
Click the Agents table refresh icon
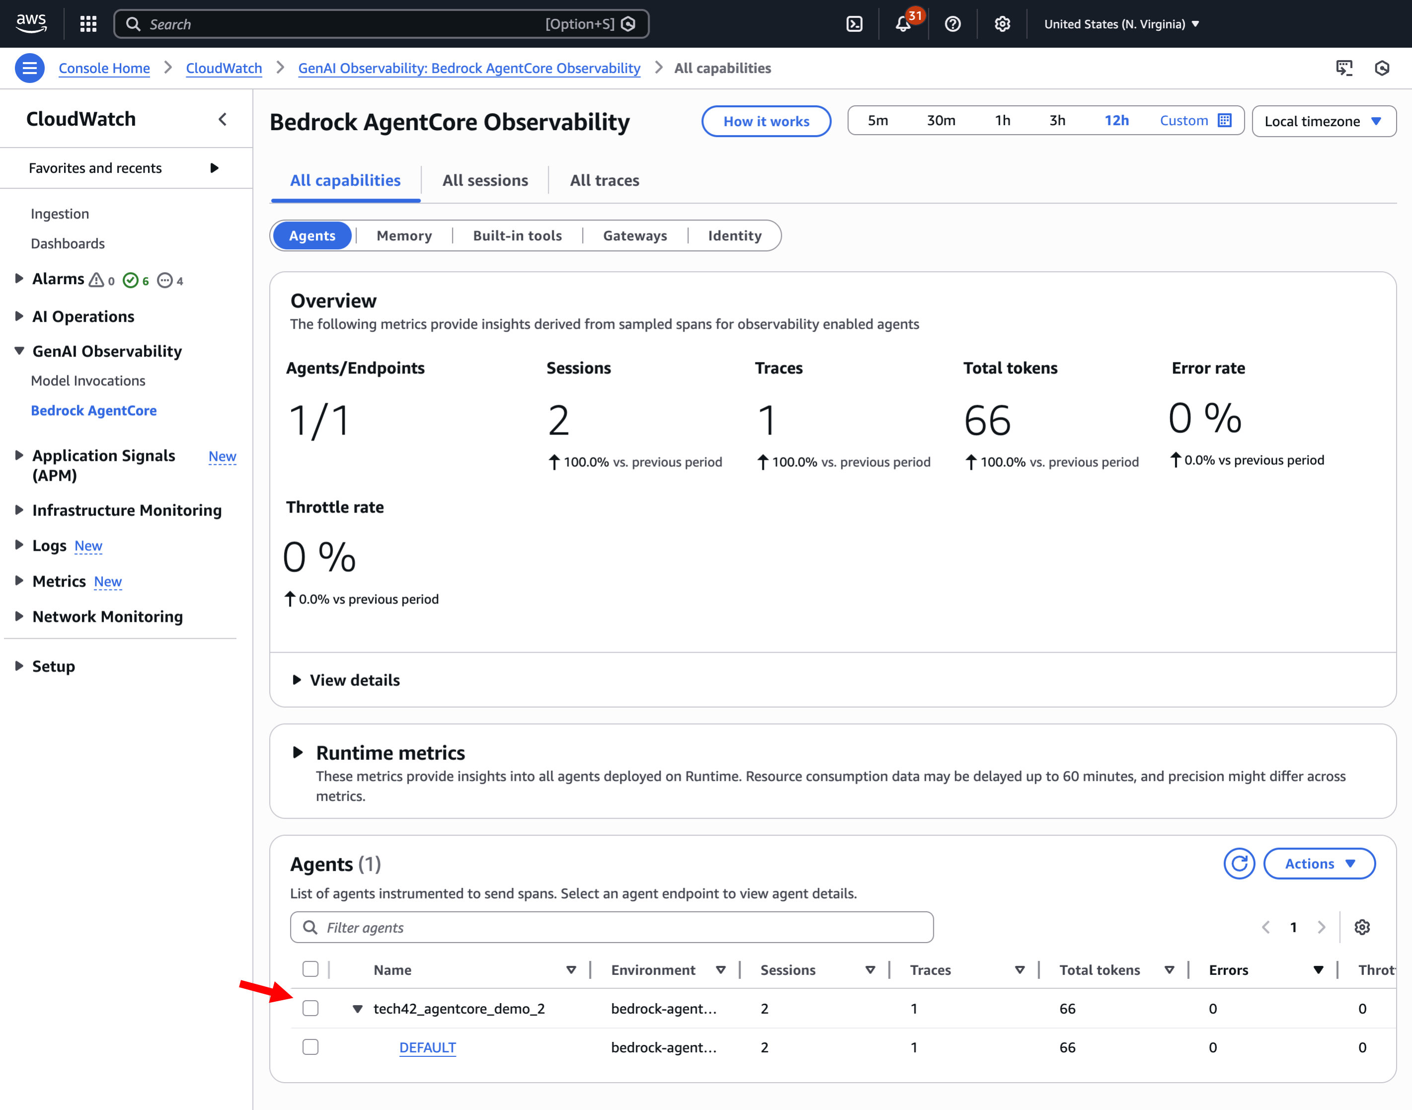(x=1239, y=864)
